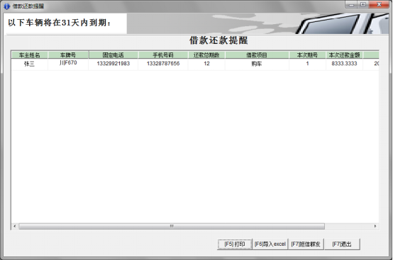Click the [F5] 打印 print button
This screenshot has height=260, width=393.
[x=235, y=244]
